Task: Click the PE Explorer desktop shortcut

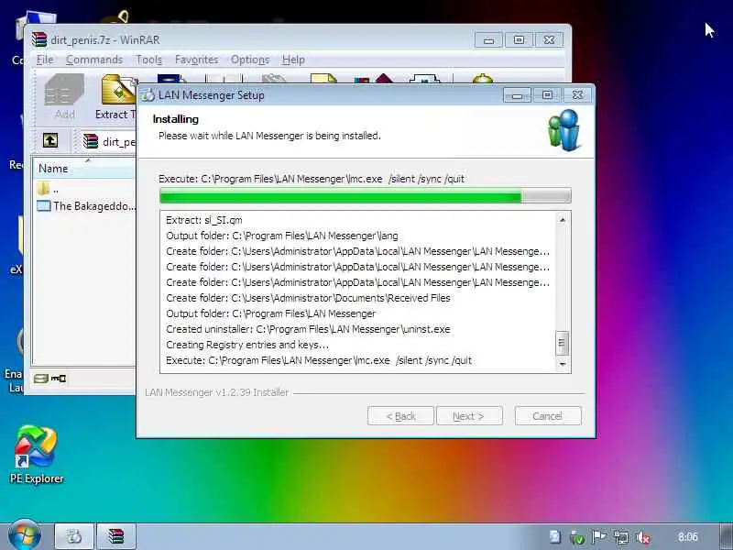Action: coord(37,454)
